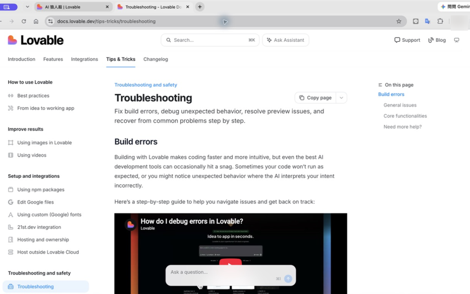Click the Lovable logo in header

[35, 40]
